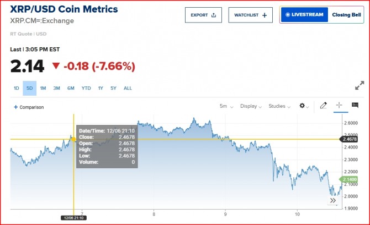This screenshot has width=370, height=225.
Task: Select the pencil drawing tool
Action: tap(324, 105)
